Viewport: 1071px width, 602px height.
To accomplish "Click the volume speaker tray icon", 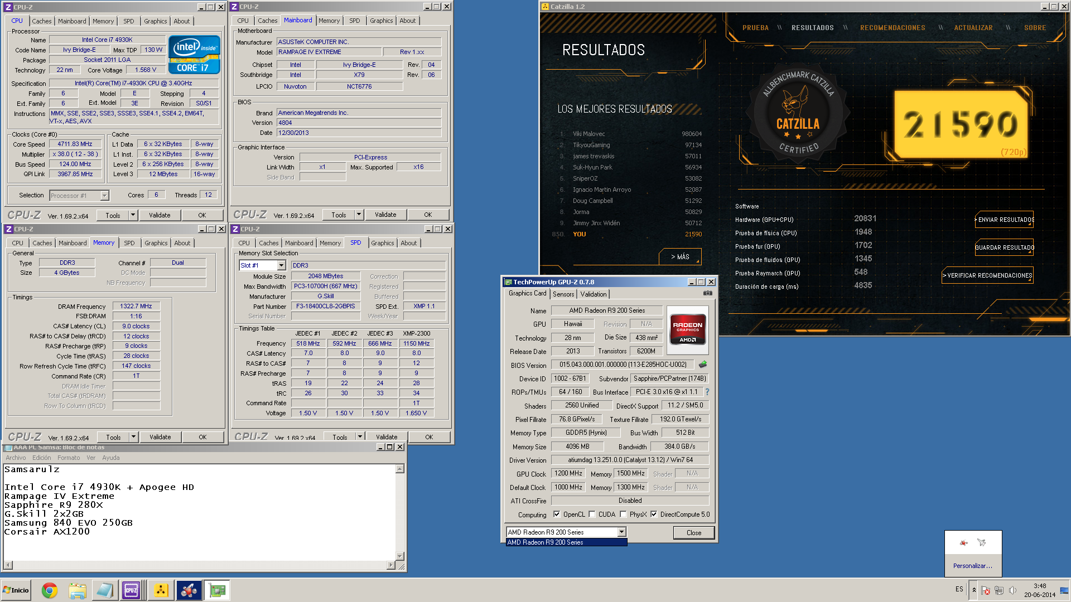I will tap(1012, 590).
